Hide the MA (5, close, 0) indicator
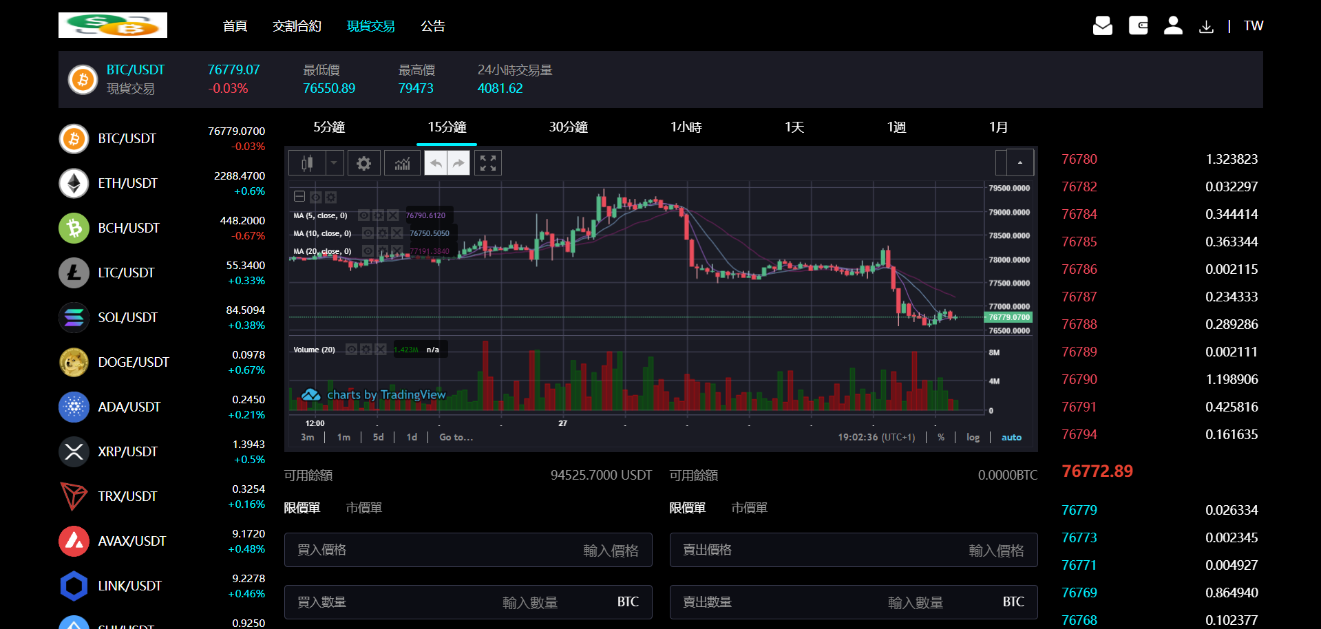The height and width of the screenshot is (629, 1321). (x=363, y=215)
